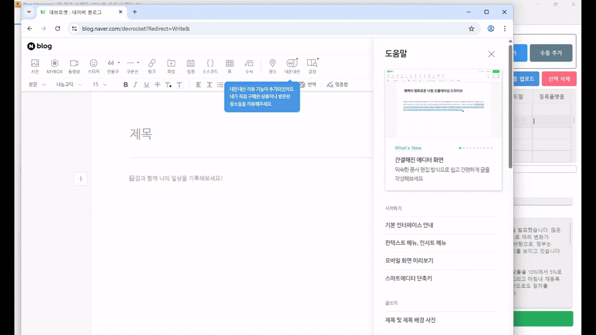Insert a table using the 표 icon

pyautogui.click(x=229, y=66)
